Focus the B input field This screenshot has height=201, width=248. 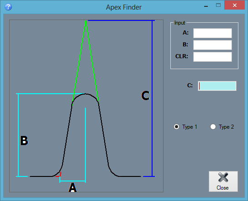coord(212,45)
